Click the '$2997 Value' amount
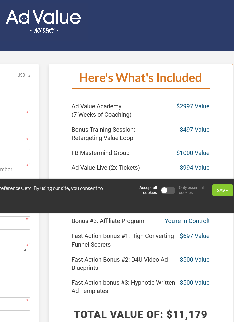Viewport: 234px width, 322px height. 193,106
